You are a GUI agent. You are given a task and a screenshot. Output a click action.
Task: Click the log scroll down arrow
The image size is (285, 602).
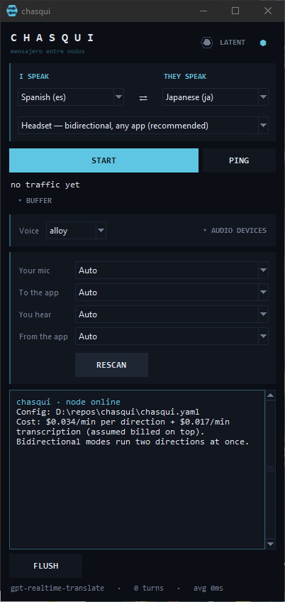(270, 544)
